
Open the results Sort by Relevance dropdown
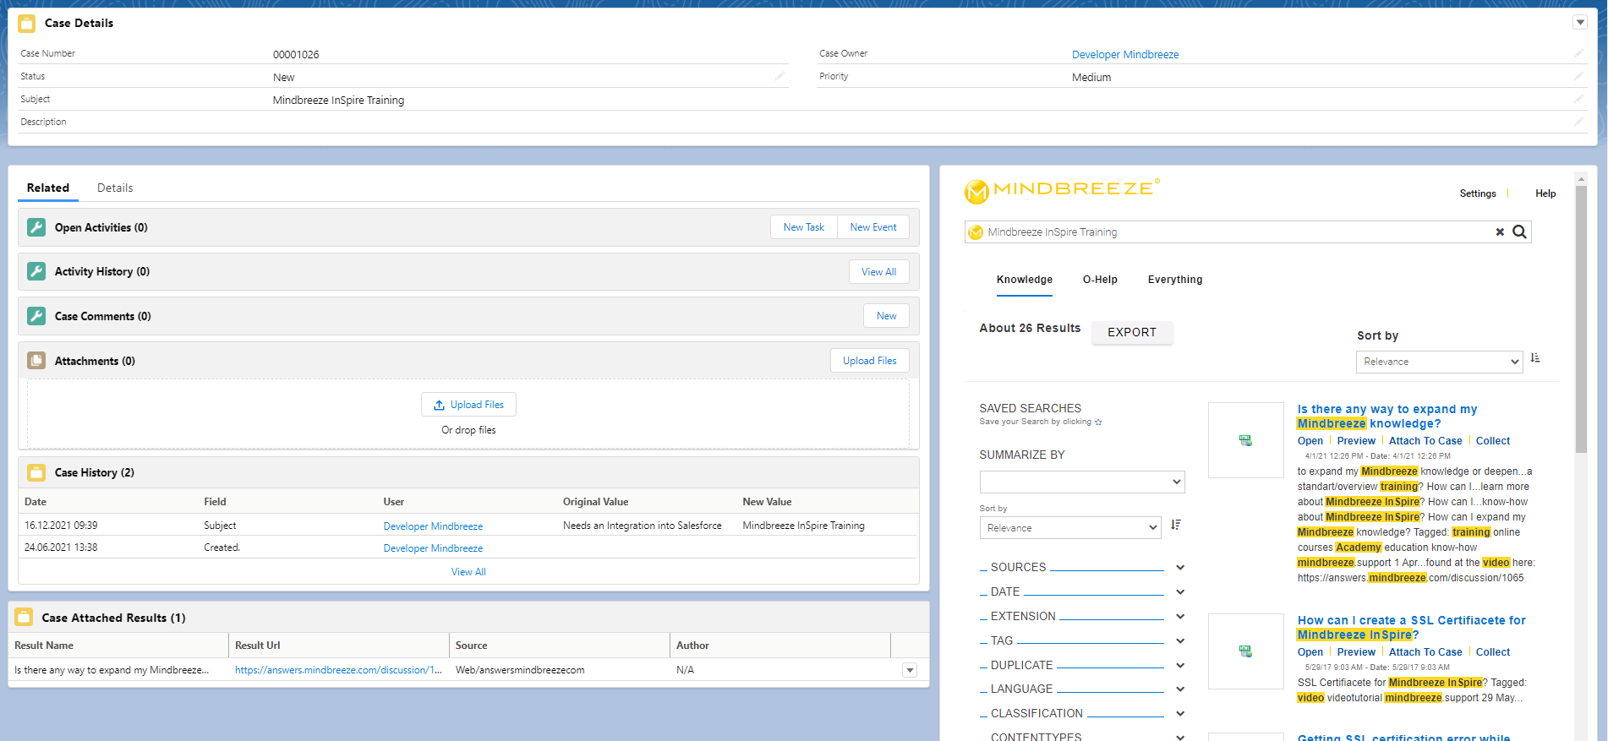point(1440,362)
